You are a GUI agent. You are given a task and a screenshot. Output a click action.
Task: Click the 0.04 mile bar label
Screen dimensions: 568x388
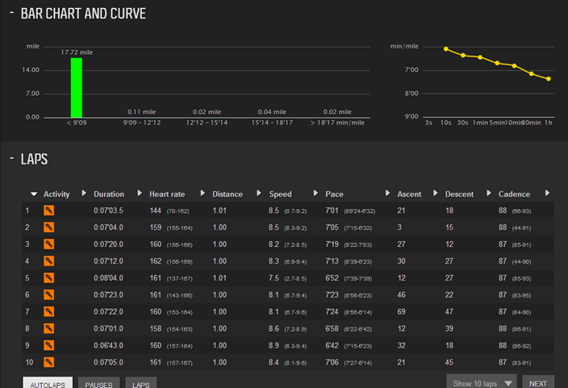point(272,112)
